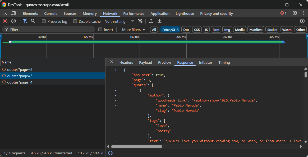The height and width of the screenshot is (157, 308).
Task: Filter requests by Media type
Action: pyautogui.click(x=240, y=30)
